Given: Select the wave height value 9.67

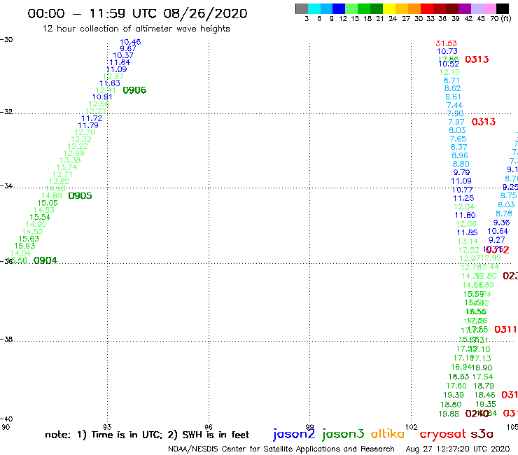Looking at the screenshot, I should pyautogui.click(x=128, y=48).
